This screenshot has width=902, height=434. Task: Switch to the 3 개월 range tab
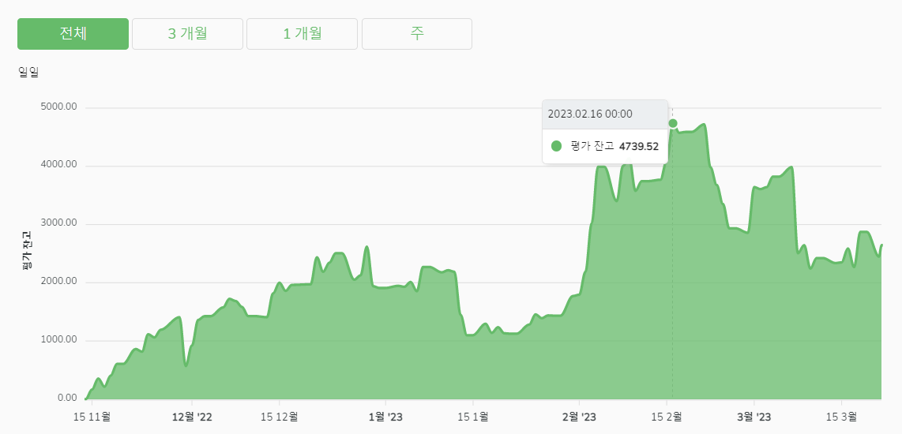click(187, 34)
